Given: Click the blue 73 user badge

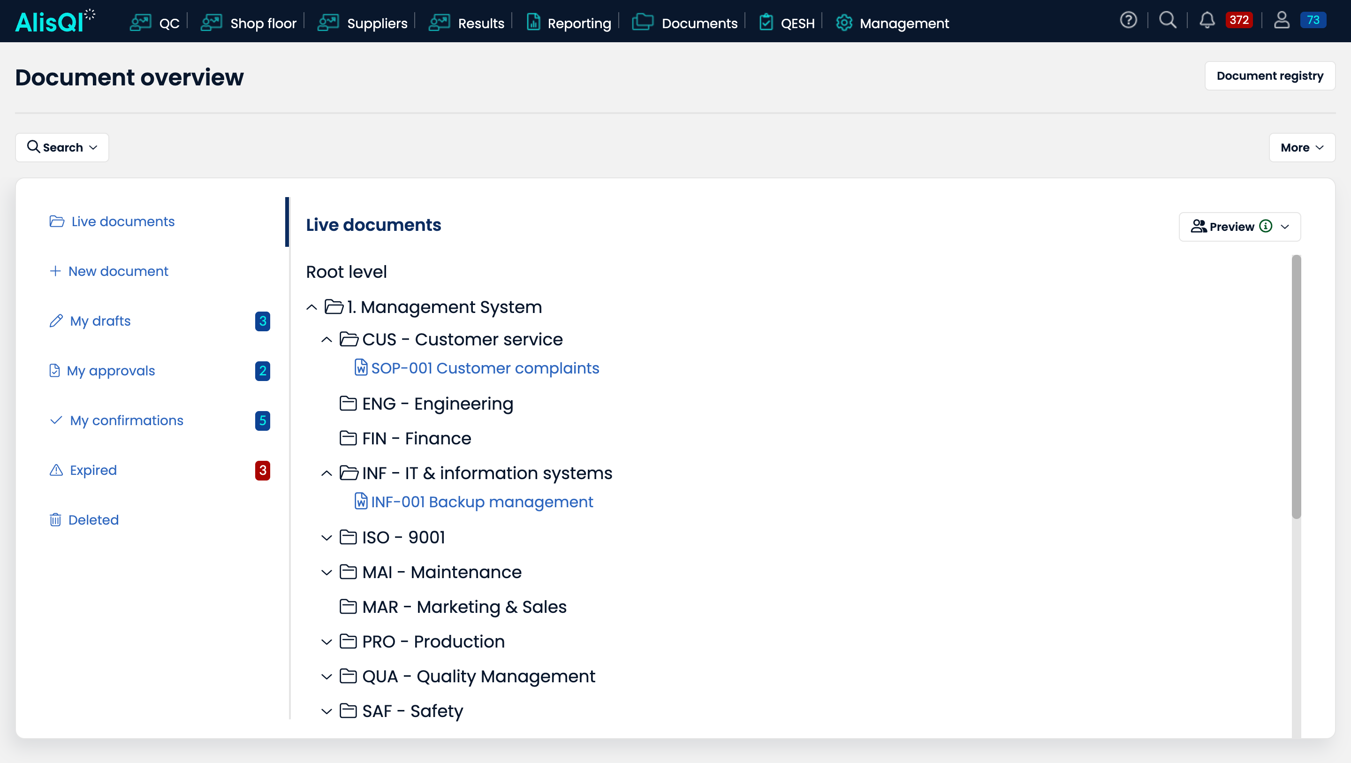Looking at the screenshot, I should [1313, 20].
